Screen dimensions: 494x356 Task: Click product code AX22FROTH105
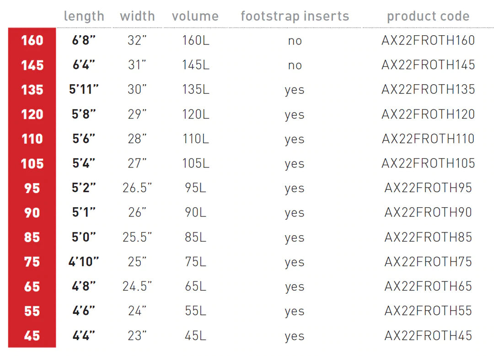click(x=428, y=163)
